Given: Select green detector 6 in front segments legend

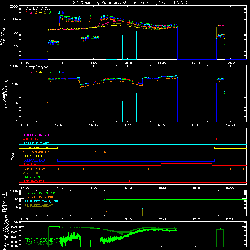Looking at the screenshot, I should [x=50, y=12].
